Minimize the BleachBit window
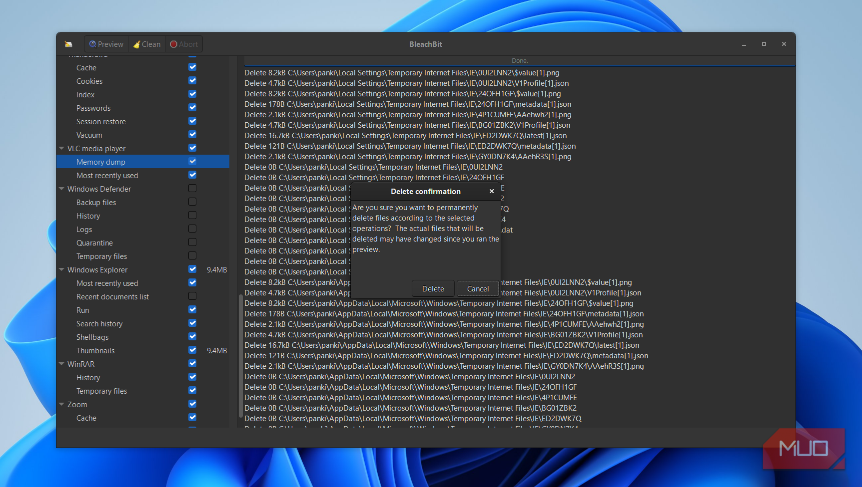The height and width of the screenshot is (487, 862). 744,44
